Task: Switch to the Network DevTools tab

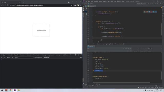Action: click(x=29, y=55)
